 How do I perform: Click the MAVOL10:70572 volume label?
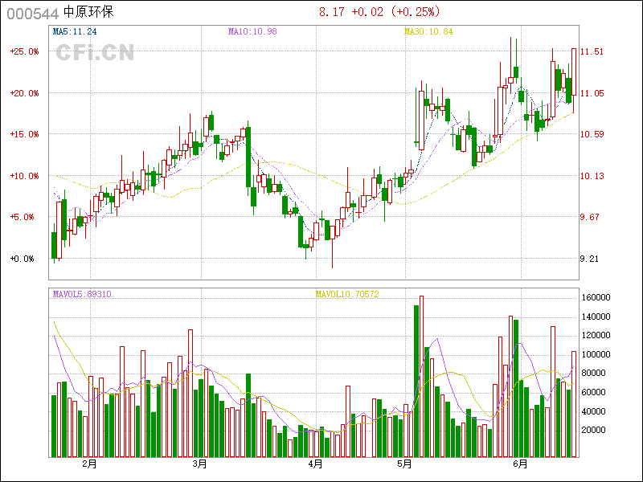pos(347,294)
